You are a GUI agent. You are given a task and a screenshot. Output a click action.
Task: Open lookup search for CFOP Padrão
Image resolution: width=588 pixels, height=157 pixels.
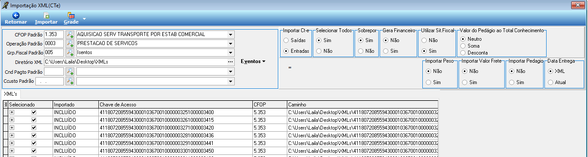click(70, 34)
